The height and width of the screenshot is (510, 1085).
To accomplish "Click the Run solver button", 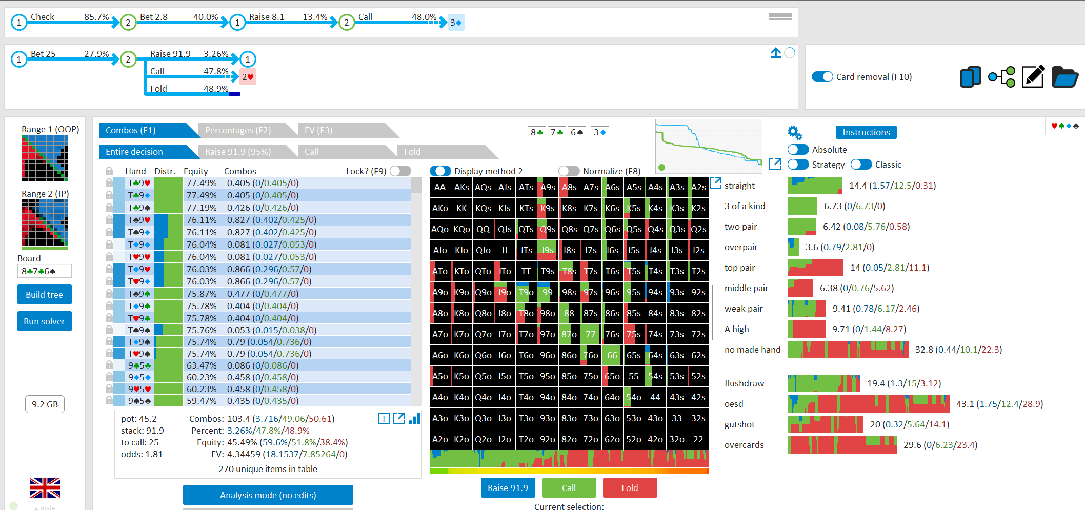I will tap(45, 321).
